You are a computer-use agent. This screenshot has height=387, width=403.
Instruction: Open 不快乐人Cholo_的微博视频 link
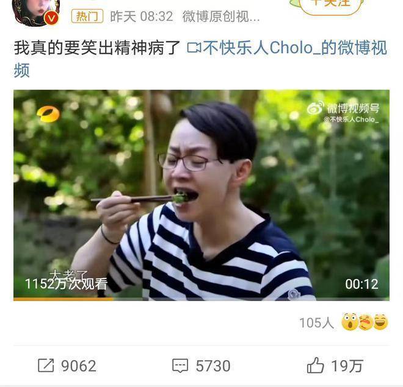click(295, 48)
